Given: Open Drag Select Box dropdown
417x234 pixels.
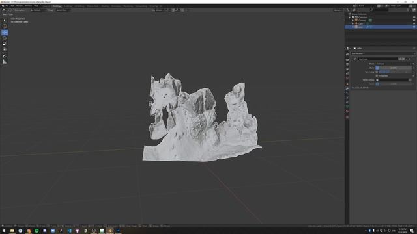Looking at the screenshot, I should point(63,10).
